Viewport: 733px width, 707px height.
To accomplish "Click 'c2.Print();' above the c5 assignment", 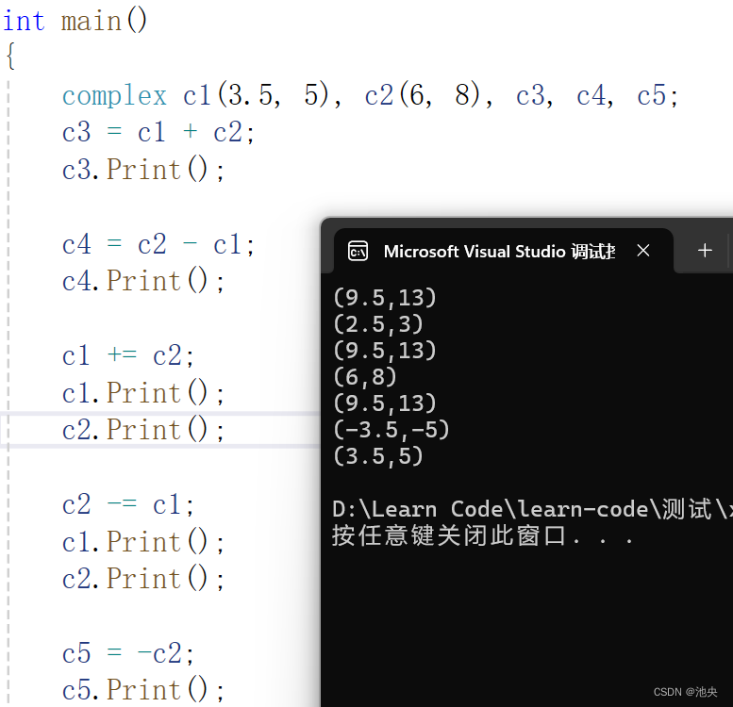I will coord(143,579).
